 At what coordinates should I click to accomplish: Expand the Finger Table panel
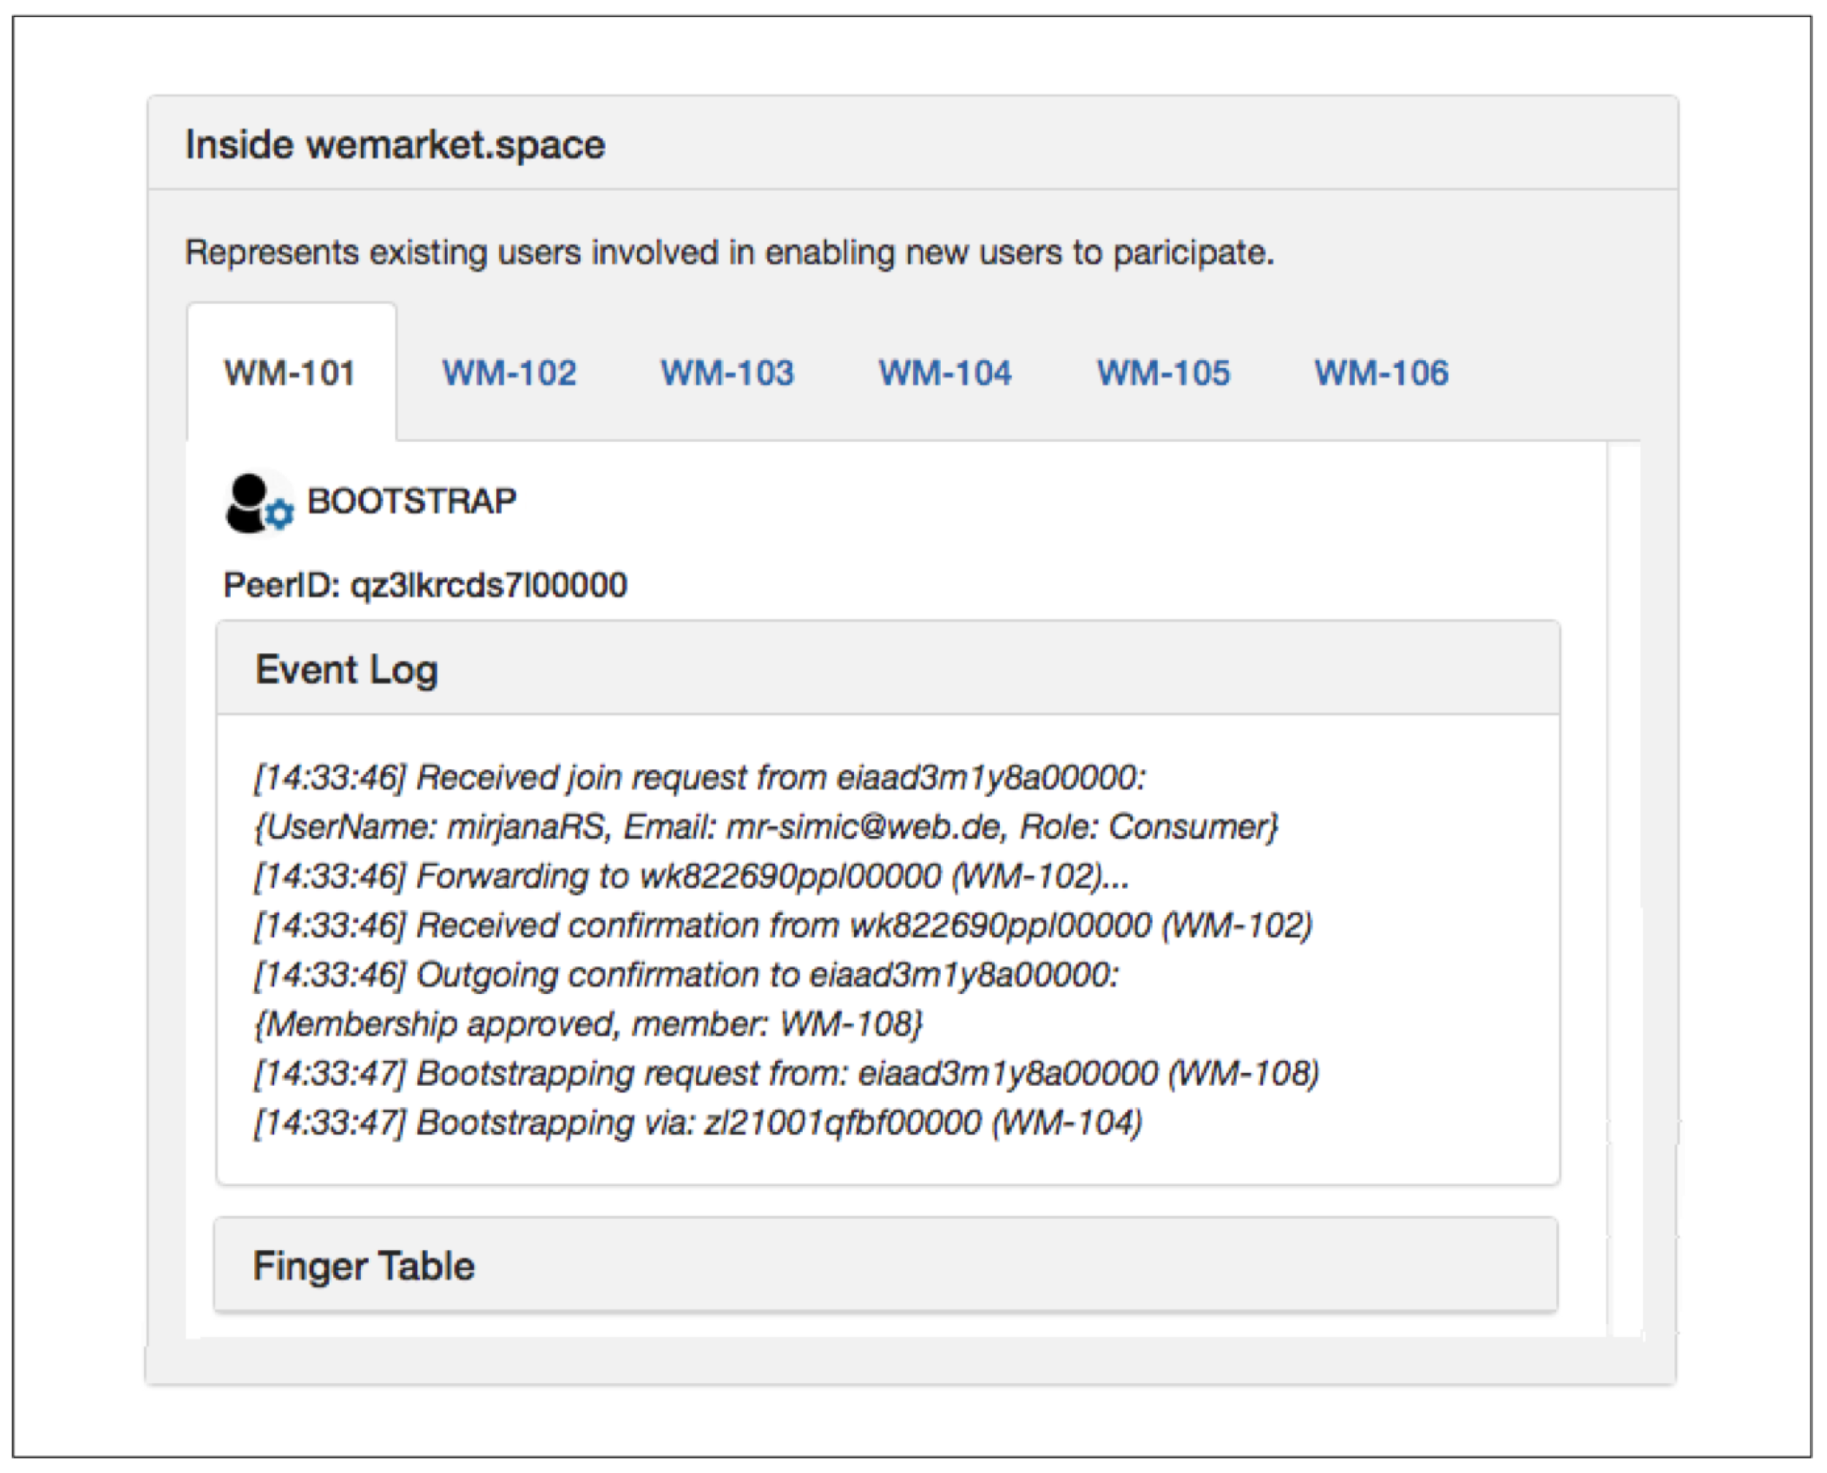364,1266
